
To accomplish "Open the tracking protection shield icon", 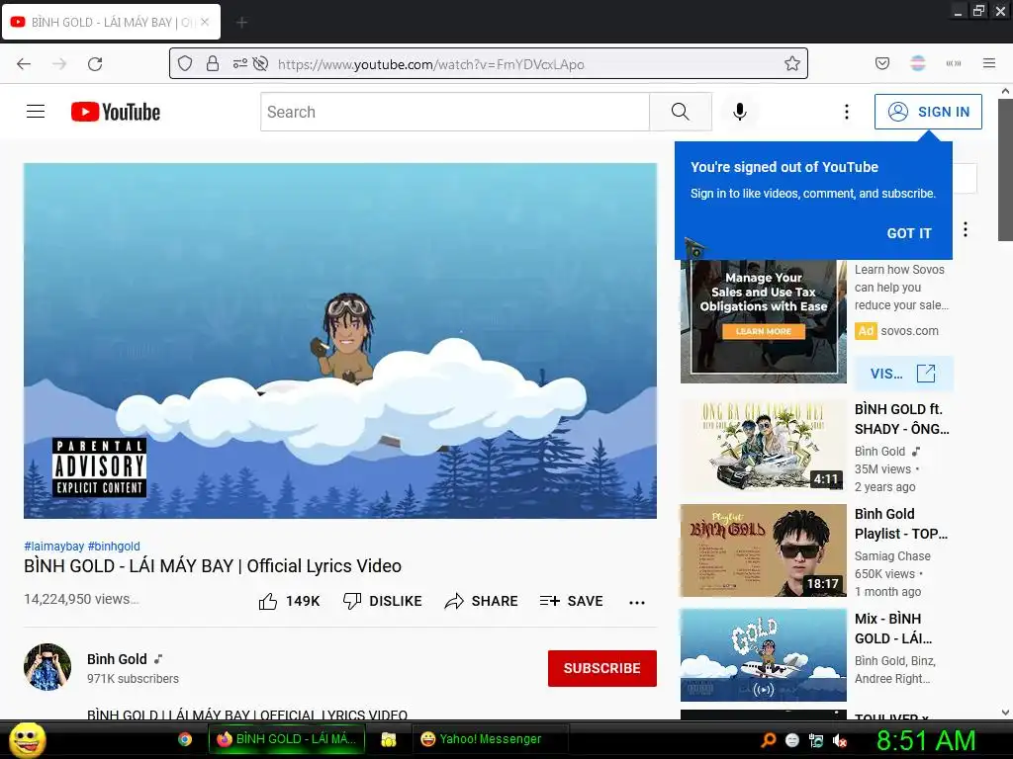I will [185, 63].
